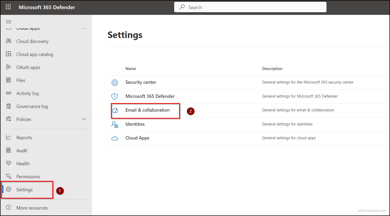
Task: Click the search magnifier icon
Action: [x=182, y=7]
